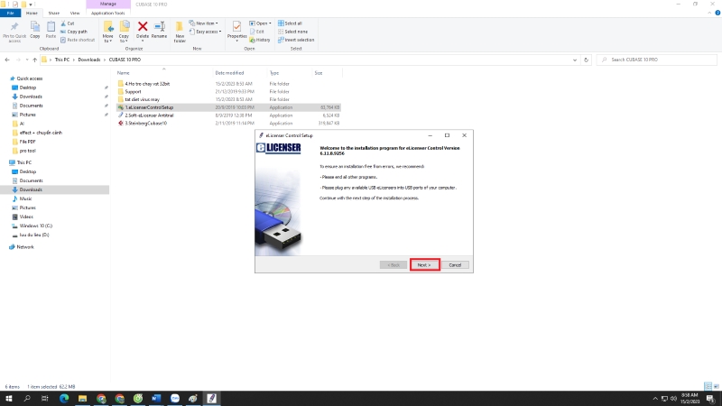The image size is (722, 406).
Task: Click Invert selection in ribbon
Action: (x=296, y=40)
